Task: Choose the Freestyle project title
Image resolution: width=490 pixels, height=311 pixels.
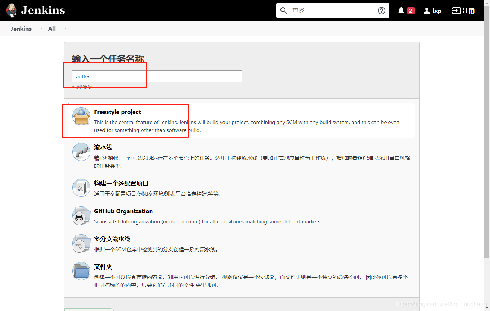Action: 117,112
